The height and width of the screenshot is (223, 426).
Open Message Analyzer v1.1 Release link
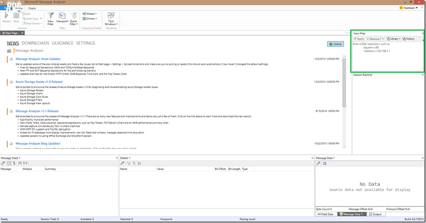click(x=37, y=111)
